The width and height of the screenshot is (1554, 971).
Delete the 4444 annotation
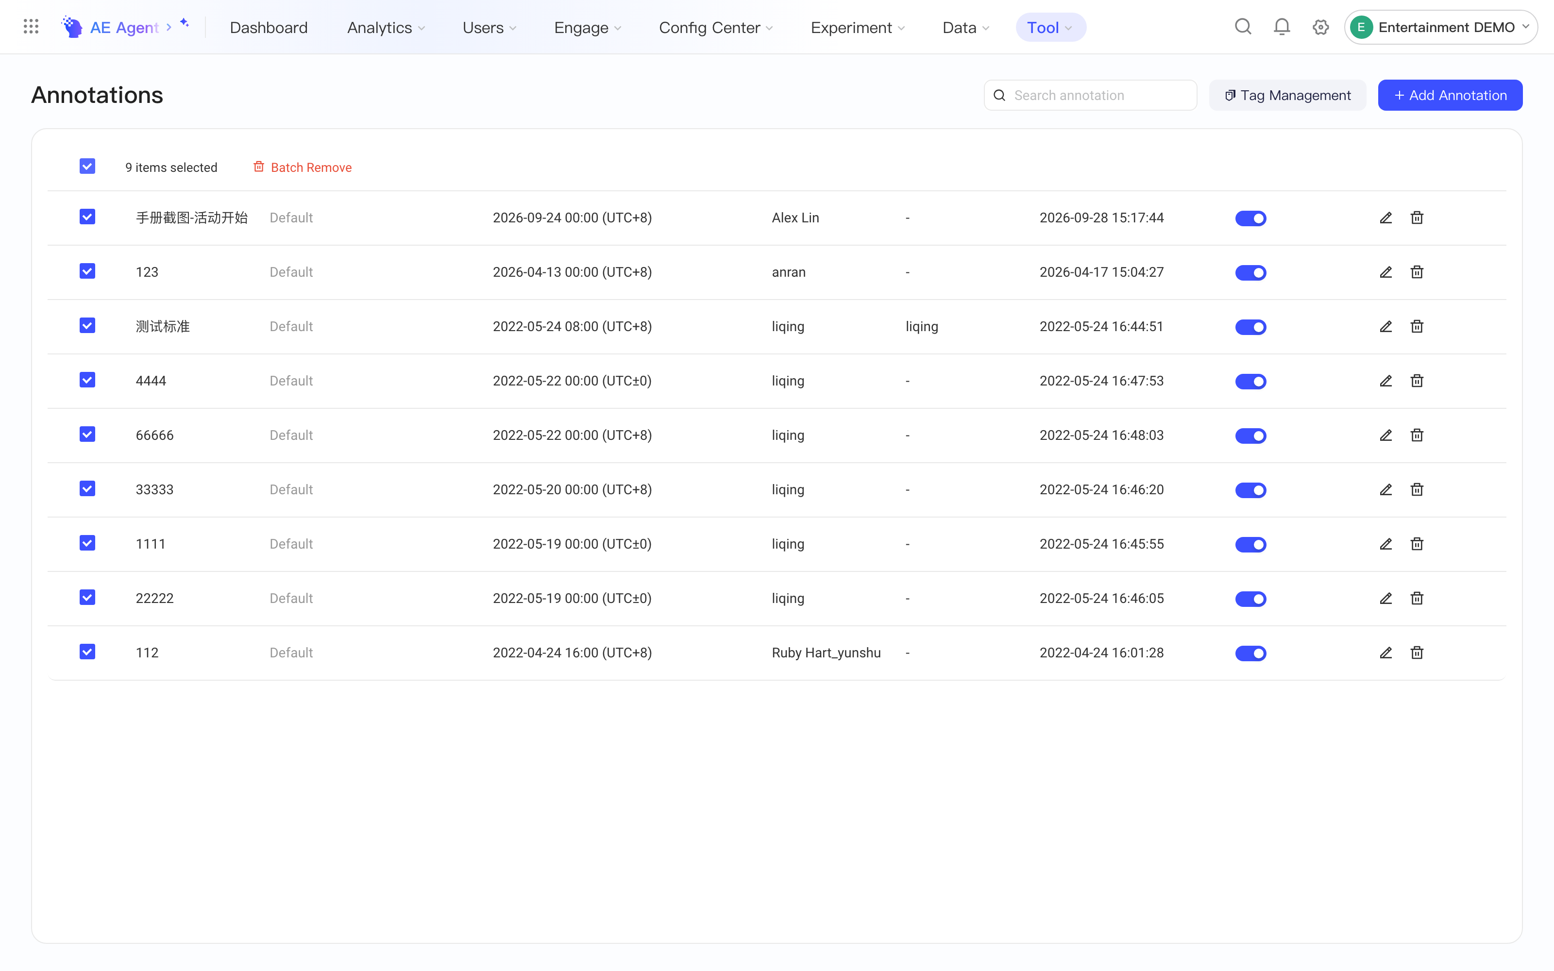pyautogui.click(x=1417, y=381)
